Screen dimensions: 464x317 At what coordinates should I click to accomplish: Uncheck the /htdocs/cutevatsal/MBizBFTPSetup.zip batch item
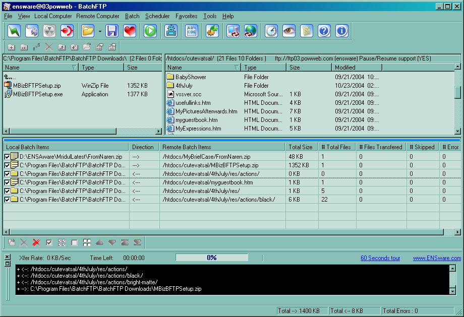[x=7, y=165]
